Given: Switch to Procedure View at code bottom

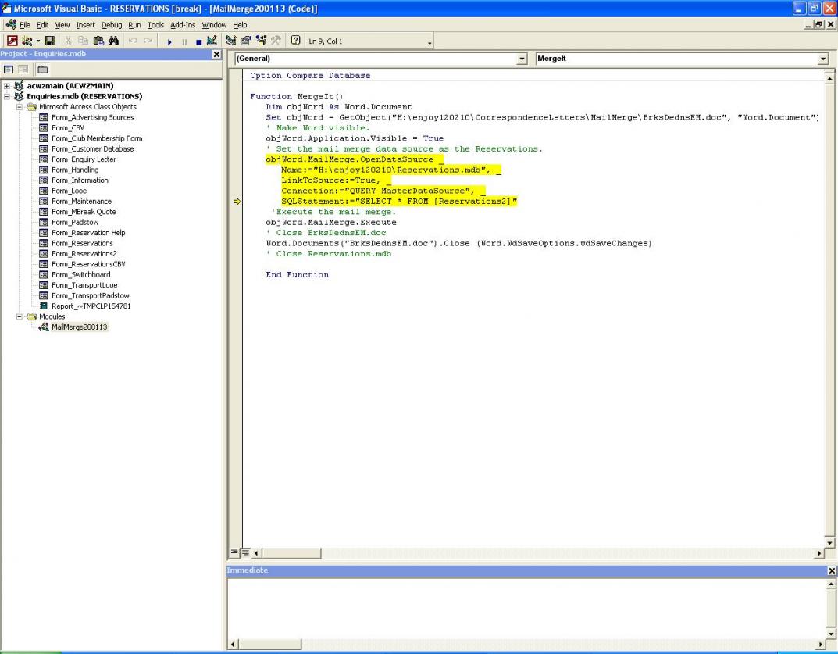Looking at the screenshot, I should [234, 553].
